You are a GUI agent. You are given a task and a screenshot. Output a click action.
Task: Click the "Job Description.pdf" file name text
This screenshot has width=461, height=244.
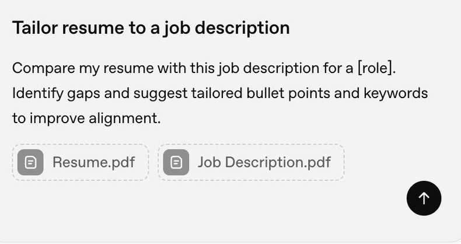tap(264, 162)
